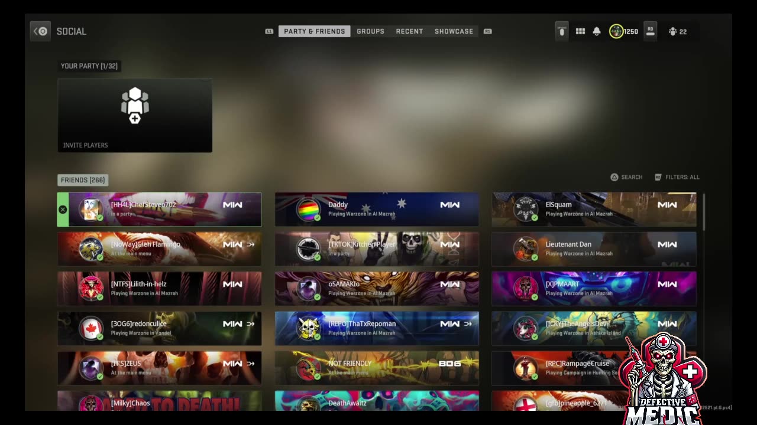Select the DeathAwaitz friend card

[x=377, y=401]
